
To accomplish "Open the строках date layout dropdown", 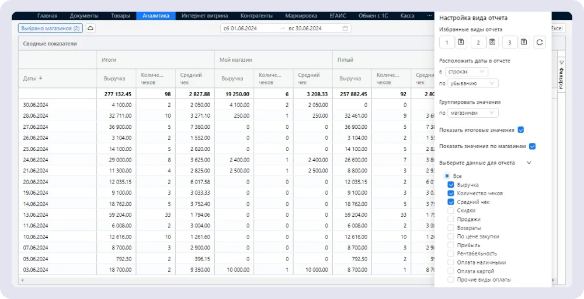I will click(x=466, y=71).
